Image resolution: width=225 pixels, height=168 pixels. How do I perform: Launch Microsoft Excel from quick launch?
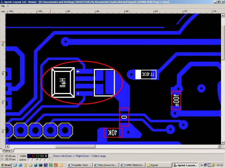coord(51,165)
